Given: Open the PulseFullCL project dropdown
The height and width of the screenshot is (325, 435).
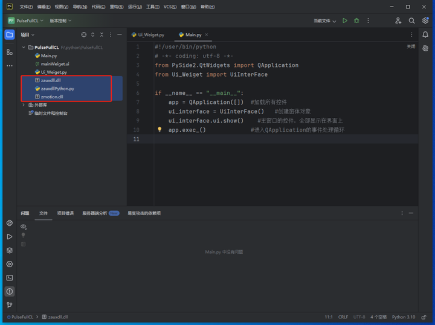Looking at the screenshot, I should pos(25,21).
